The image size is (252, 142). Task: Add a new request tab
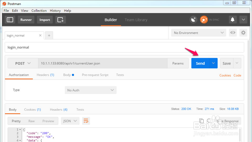click(x=49, y=35)
